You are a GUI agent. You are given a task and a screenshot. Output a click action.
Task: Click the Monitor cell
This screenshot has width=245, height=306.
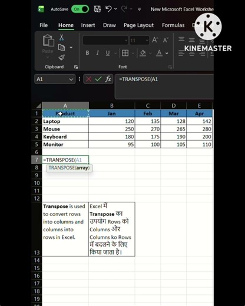(x=65, y=144)
